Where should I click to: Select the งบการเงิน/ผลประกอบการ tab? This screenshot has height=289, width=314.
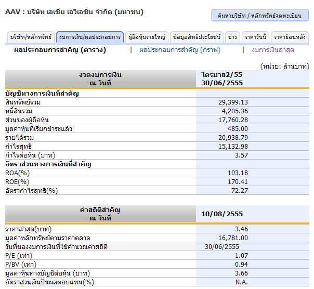(x=90, y=37)
